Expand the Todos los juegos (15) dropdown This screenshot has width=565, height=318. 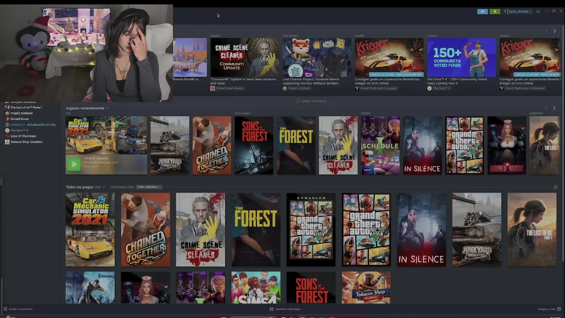click(x=104, y=187)
